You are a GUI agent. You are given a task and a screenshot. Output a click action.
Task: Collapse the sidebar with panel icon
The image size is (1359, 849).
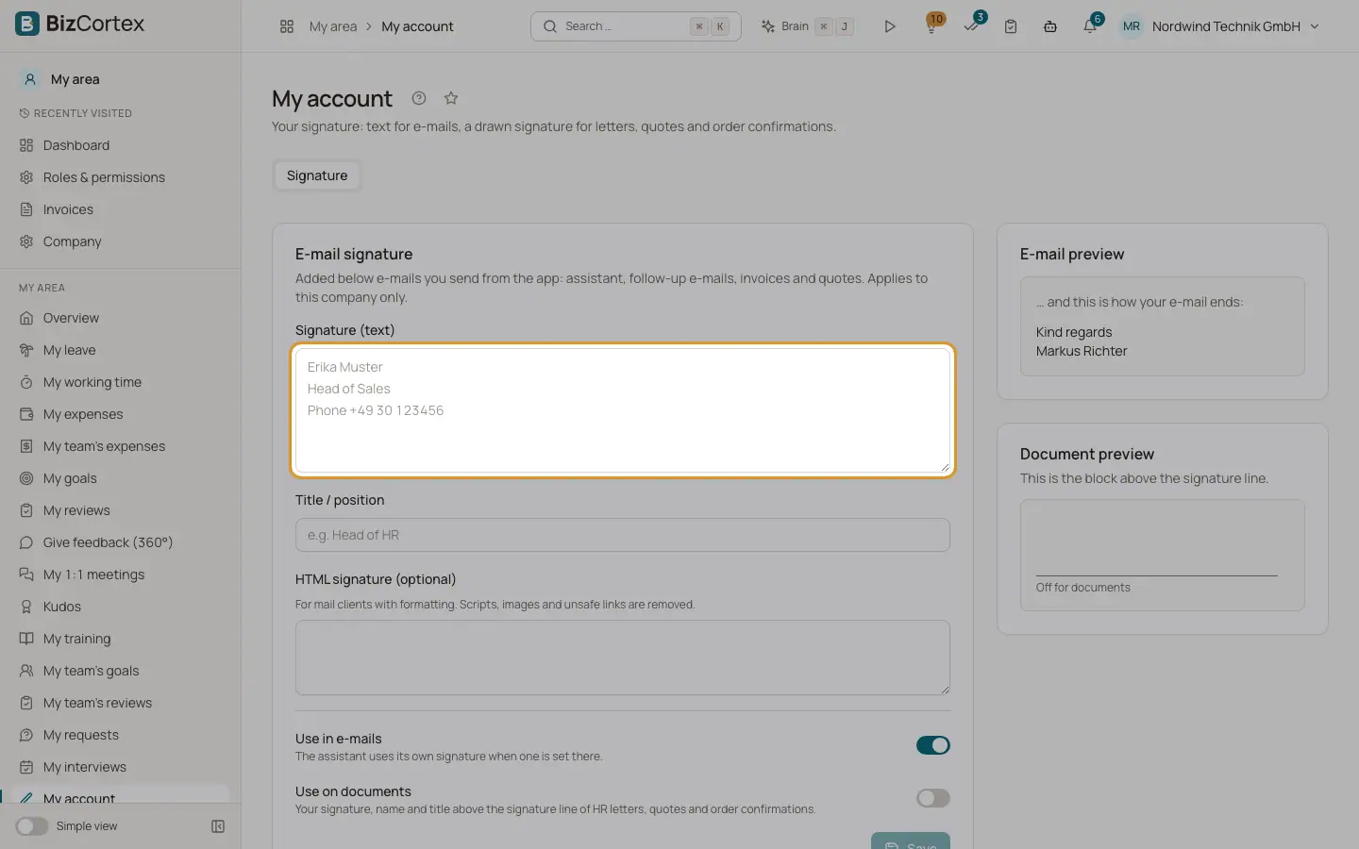(x=218, y=826)
